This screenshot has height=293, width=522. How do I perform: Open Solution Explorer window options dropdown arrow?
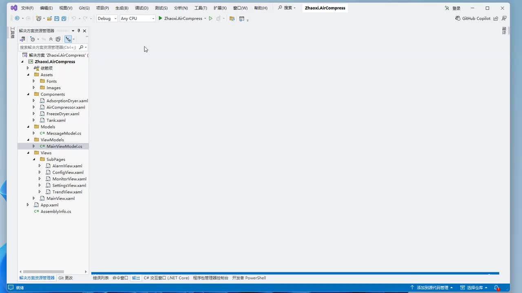pyautogui.click(x=73, y=31)
